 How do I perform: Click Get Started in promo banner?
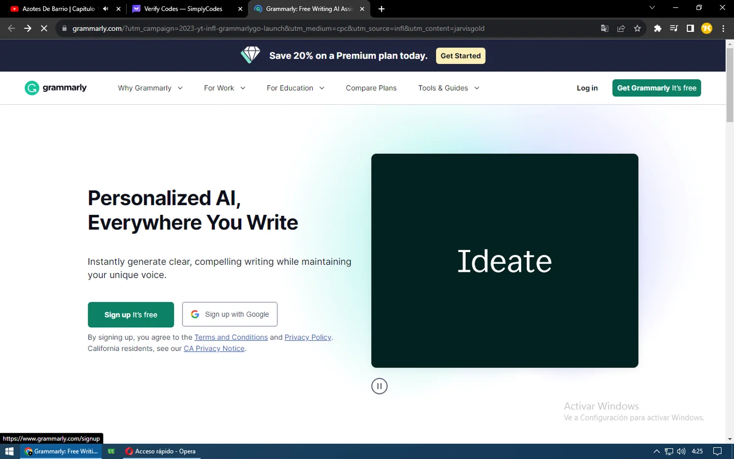click(x=460, y=56)
